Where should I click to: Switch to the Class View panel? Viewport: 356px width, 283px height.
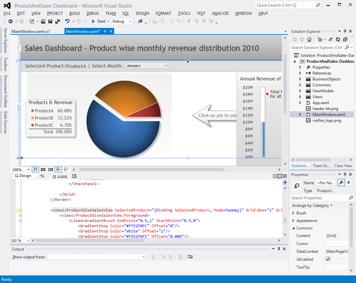[x=343, y=165]
